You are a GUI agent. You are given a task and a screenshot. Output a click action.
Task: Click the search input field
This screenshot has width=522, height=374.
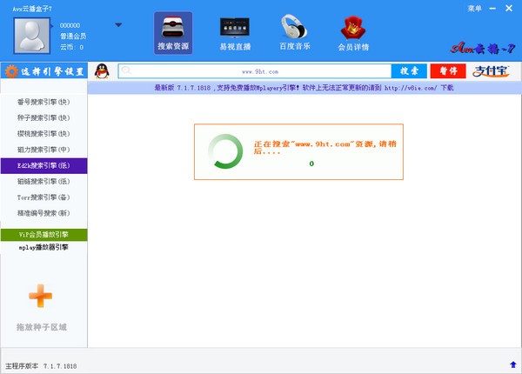255,71
